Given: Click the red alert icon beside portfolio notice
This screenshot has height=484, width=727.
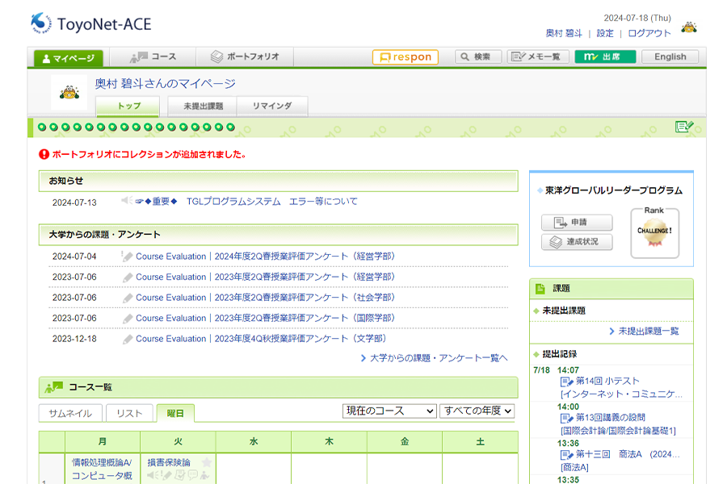Looking at the screenshot, I should pos(44,154).
